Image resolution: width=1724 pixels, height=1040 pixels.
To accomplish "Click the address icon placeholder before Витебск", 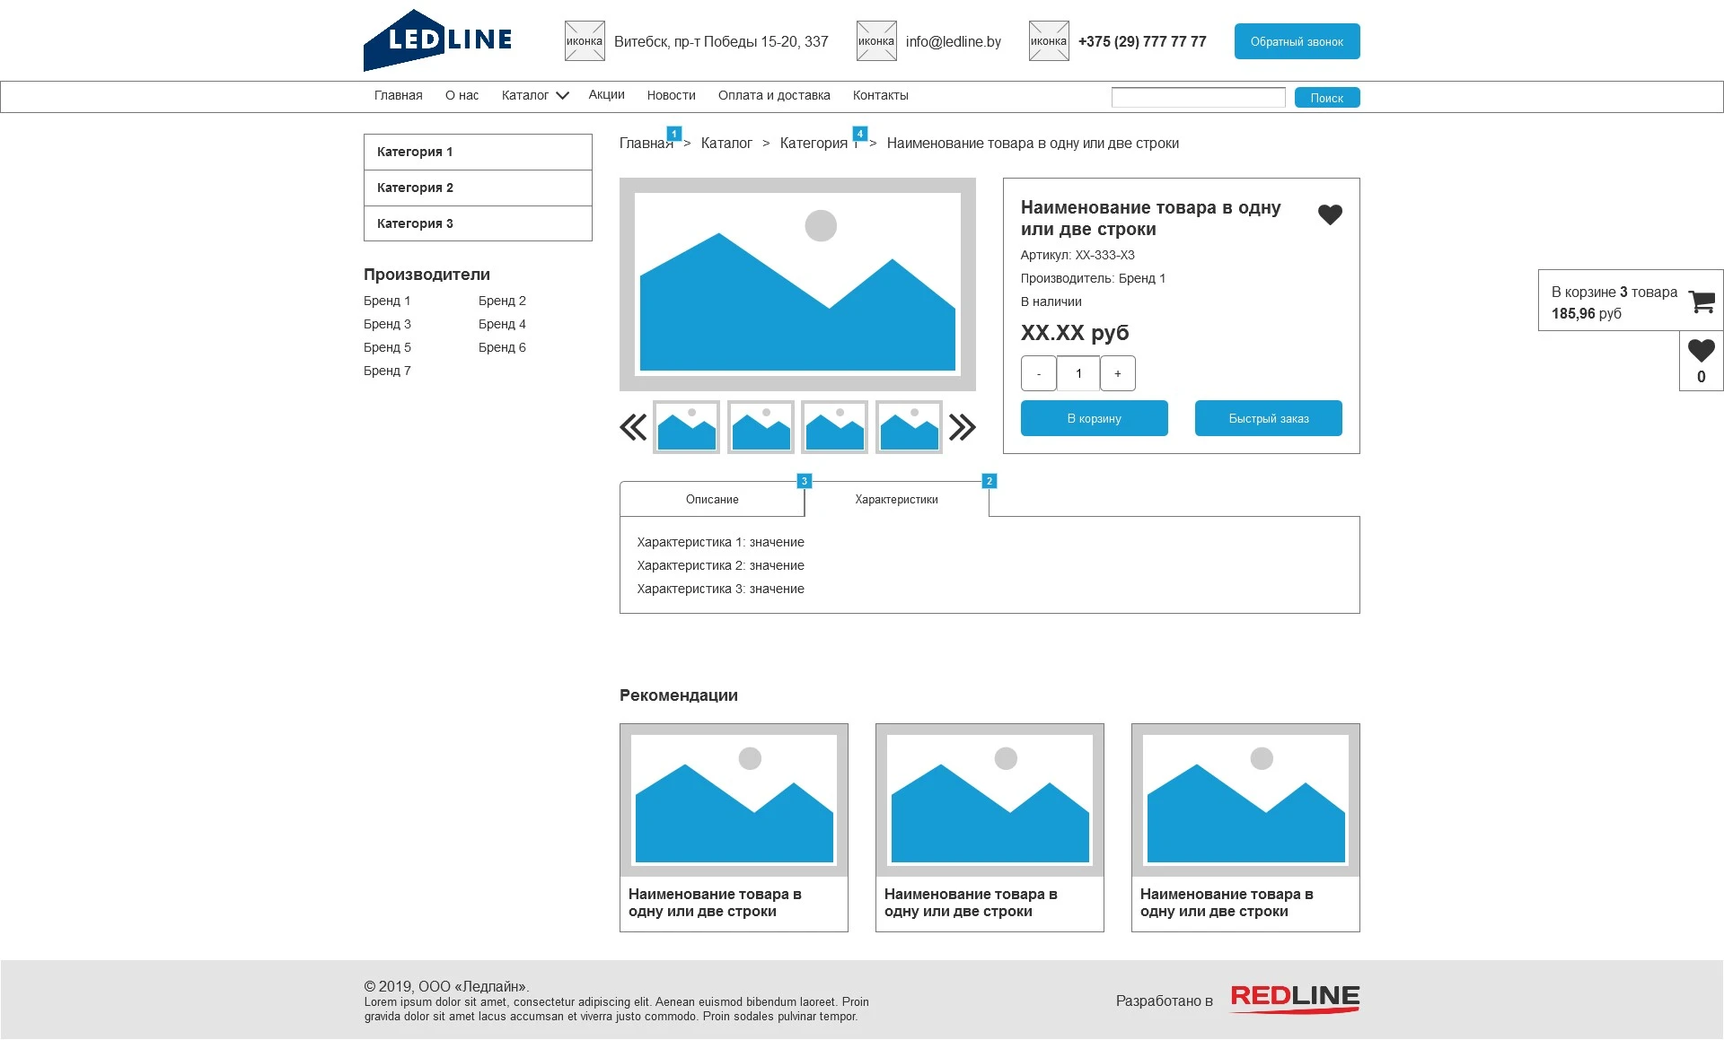I will 585,41.
